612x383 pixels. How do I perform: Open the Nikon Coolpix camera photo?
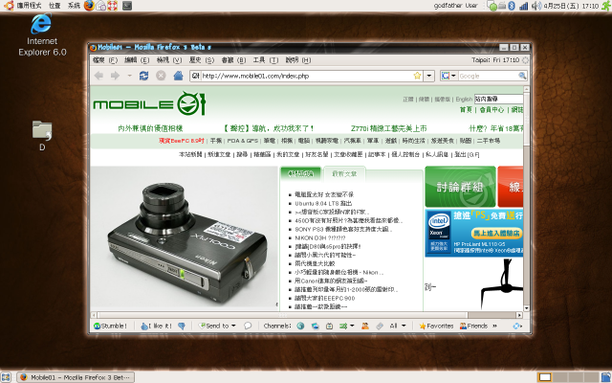coord(184,237)
